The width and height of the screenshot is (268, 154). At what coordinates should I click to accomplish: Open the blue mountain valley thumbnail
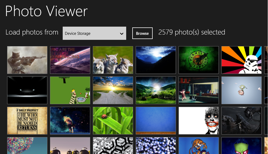pyautogui.click(x=156, y=60)
